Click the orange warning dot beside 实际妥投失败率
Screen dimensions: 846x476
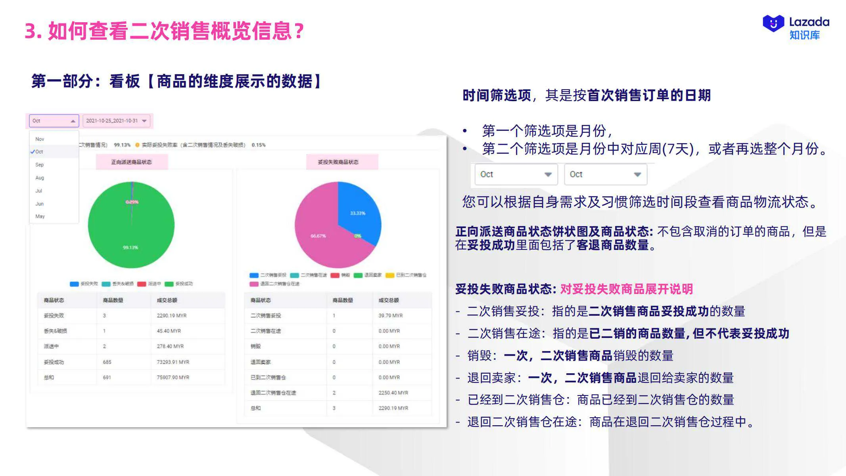click(x=138, y=145)
